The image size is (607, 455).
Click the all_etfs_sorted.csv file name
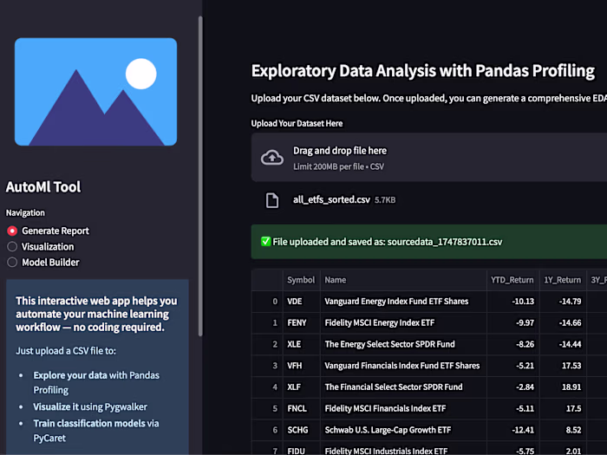tap(331, 199)
